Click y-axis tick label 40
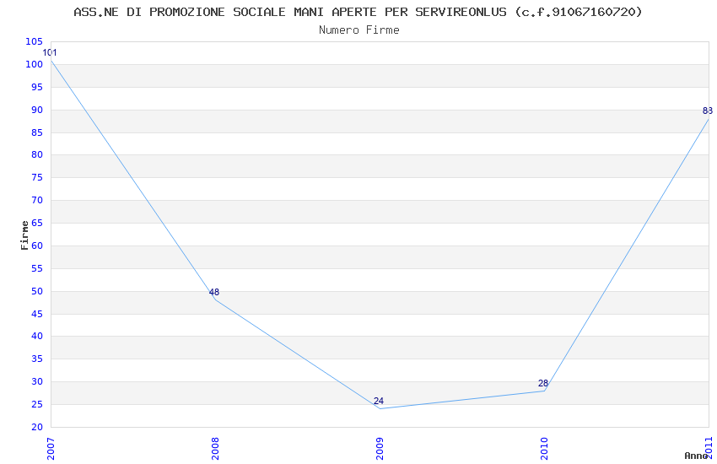 click(37, 336)
